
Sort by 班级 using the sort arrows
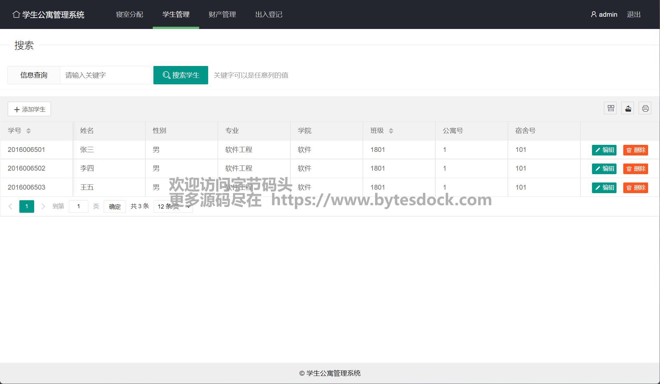[391, 131]
